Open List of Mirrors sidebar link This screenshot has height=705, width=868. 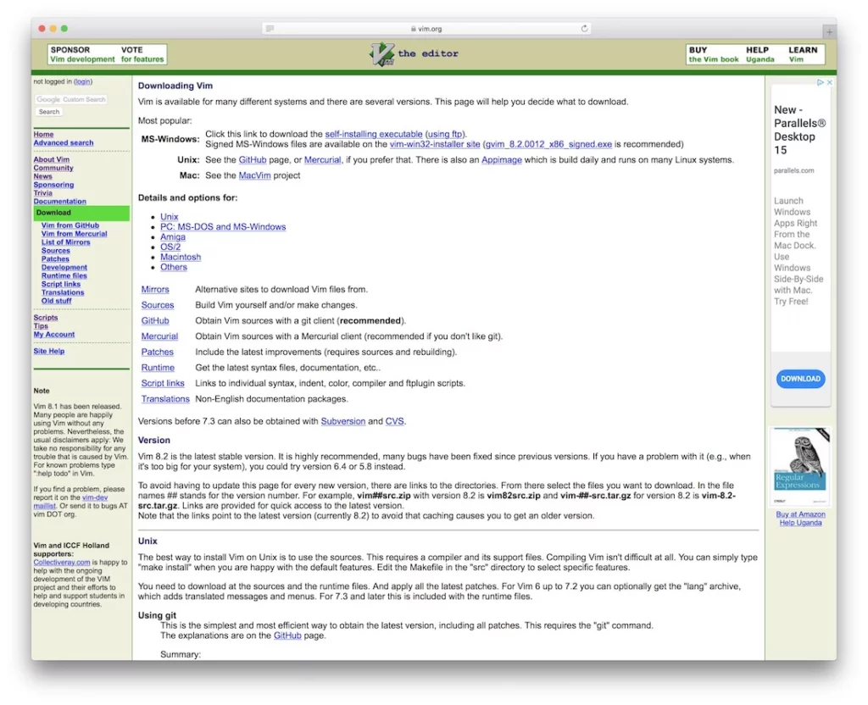(65, 242)
